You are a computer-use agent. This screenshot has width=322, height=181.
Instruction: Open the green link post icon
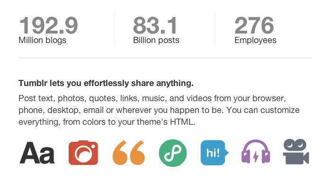pyautogui.click(x=173, y=153)
